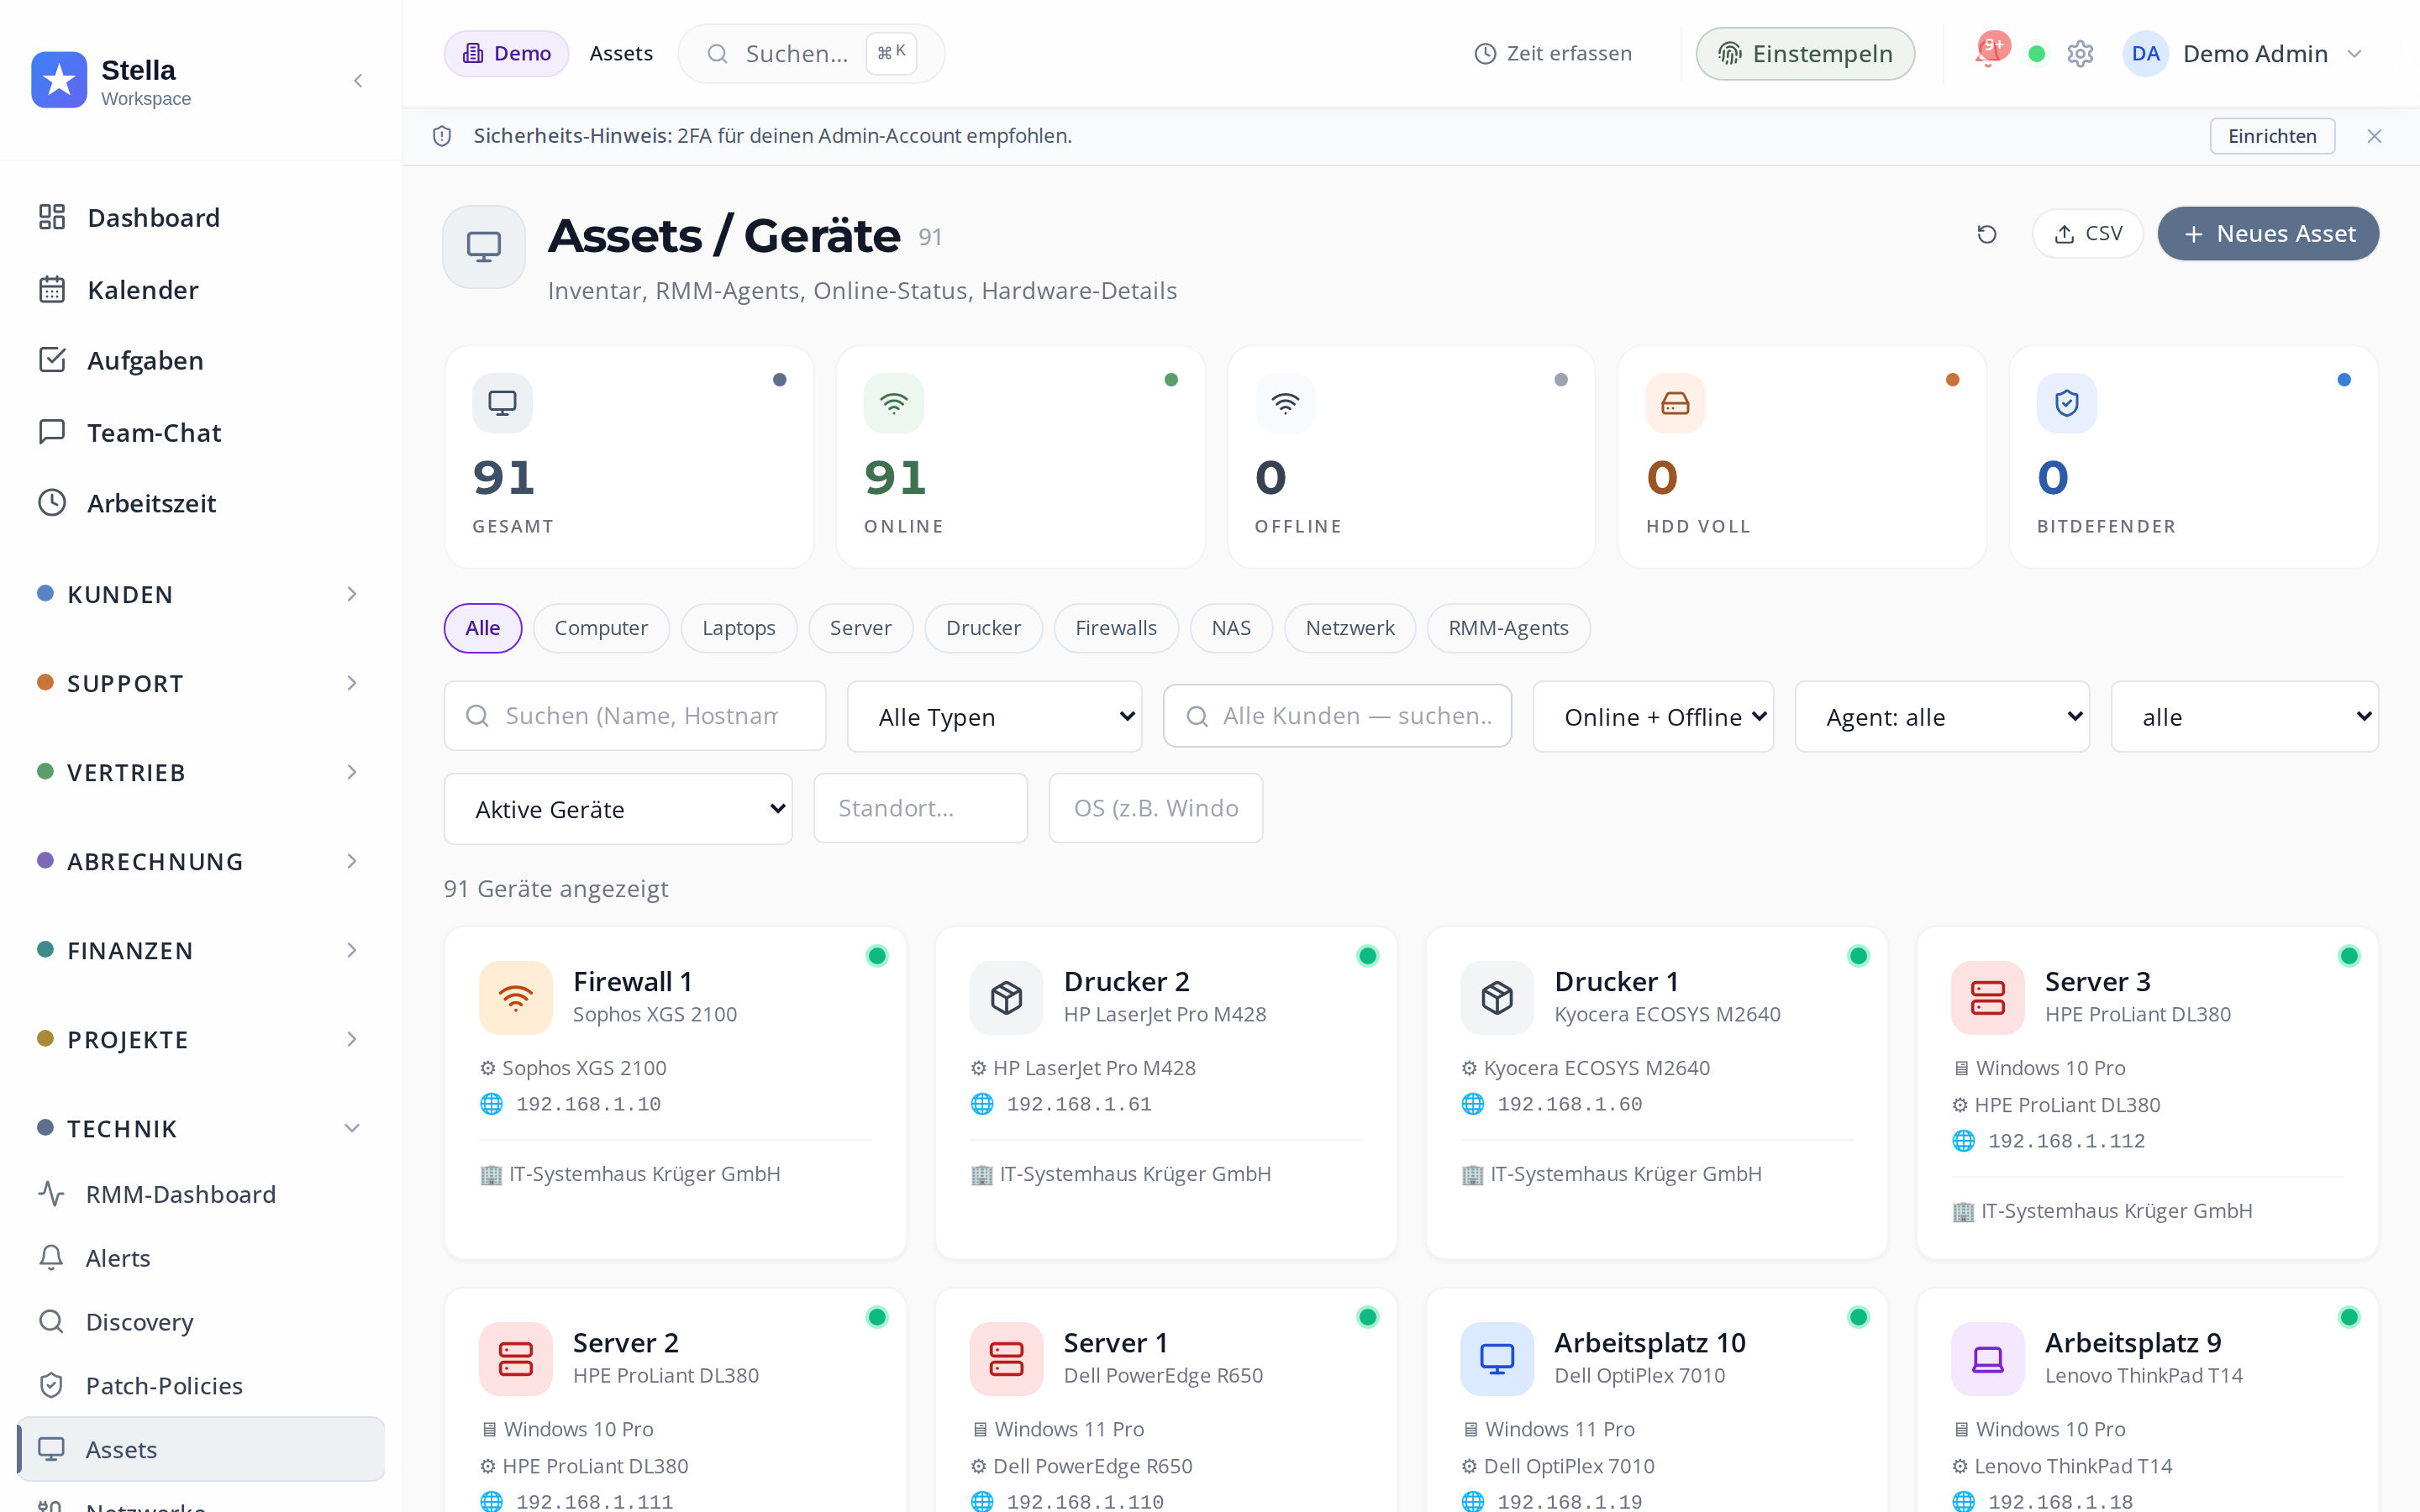Expand the Vertrieb sidebar section

pos(200,772)
